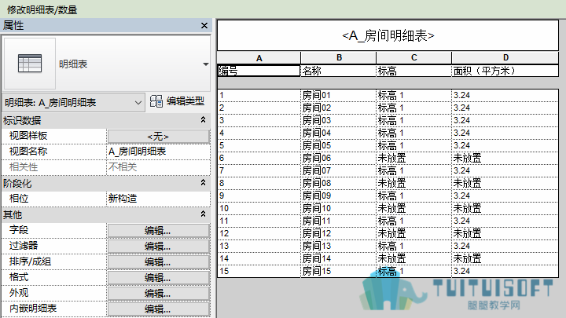This screenshot has height=318, width=566.
Task: Select column header C
Action: pos(413,57)
